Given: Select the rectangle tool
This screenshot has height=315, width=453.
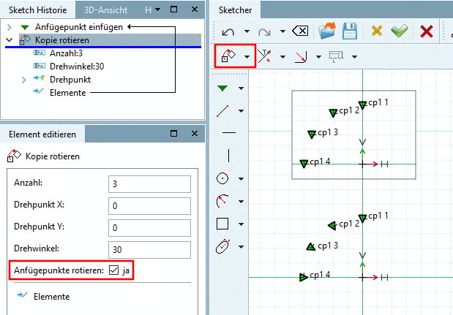Looking at the screenshot, I should (222, 224).
